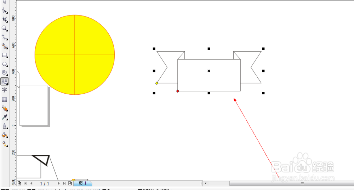The width and height of the screenshot is (354, 190).
Task: Click the right-middle selection handle of banner
Action: 263,71
